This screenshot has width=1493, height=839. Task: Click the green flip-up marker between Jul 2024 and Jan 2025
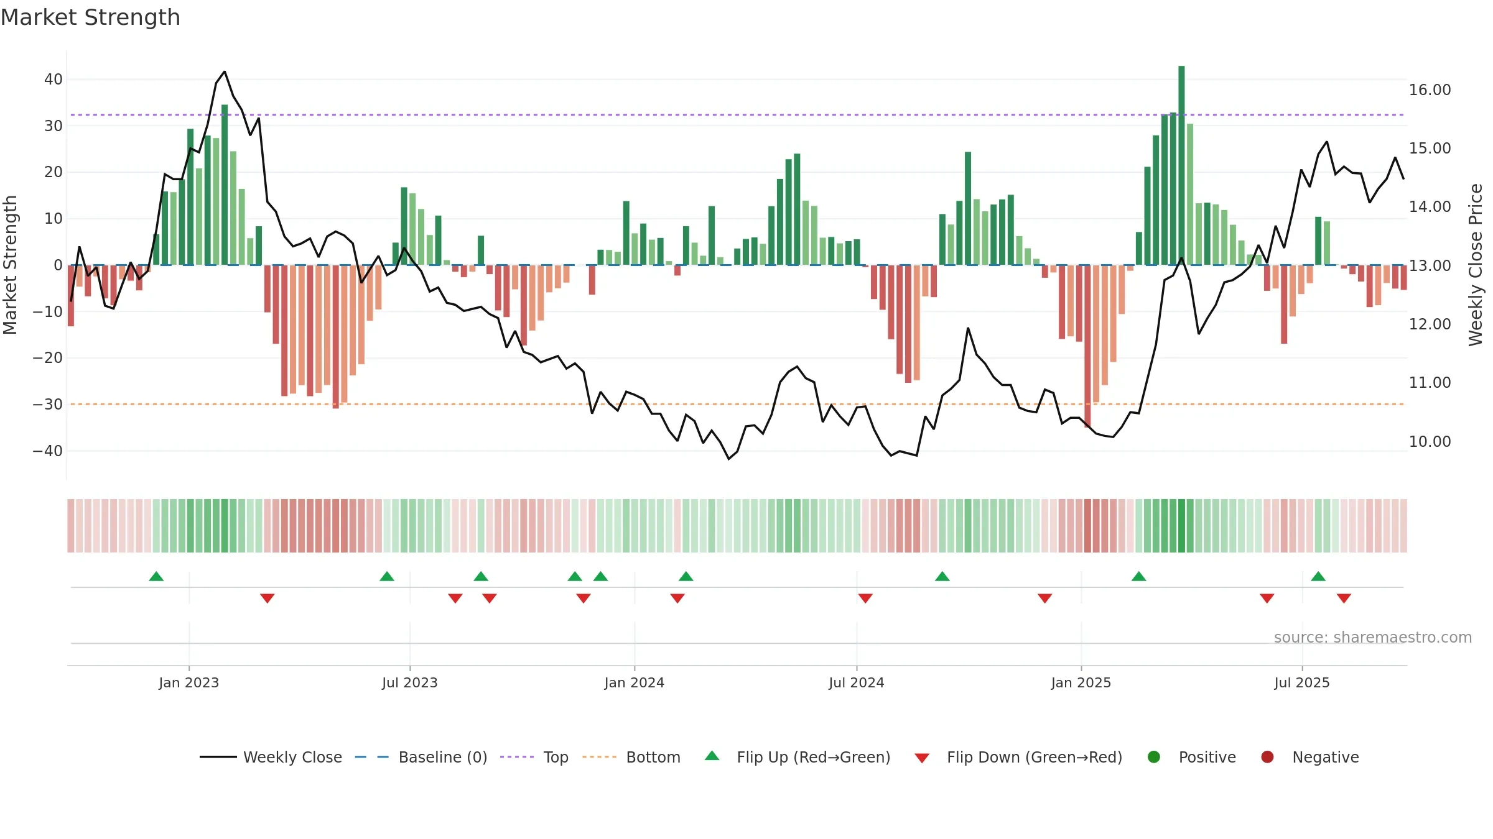coord(942,576)
